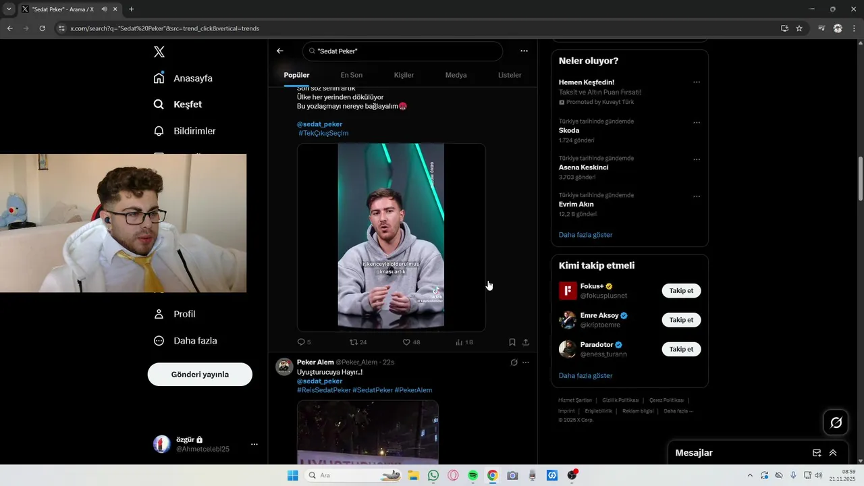Image resolution: width=864 pixels, height=486 pixels.
Task: Open Grok floating button
Action: (836, 423)
